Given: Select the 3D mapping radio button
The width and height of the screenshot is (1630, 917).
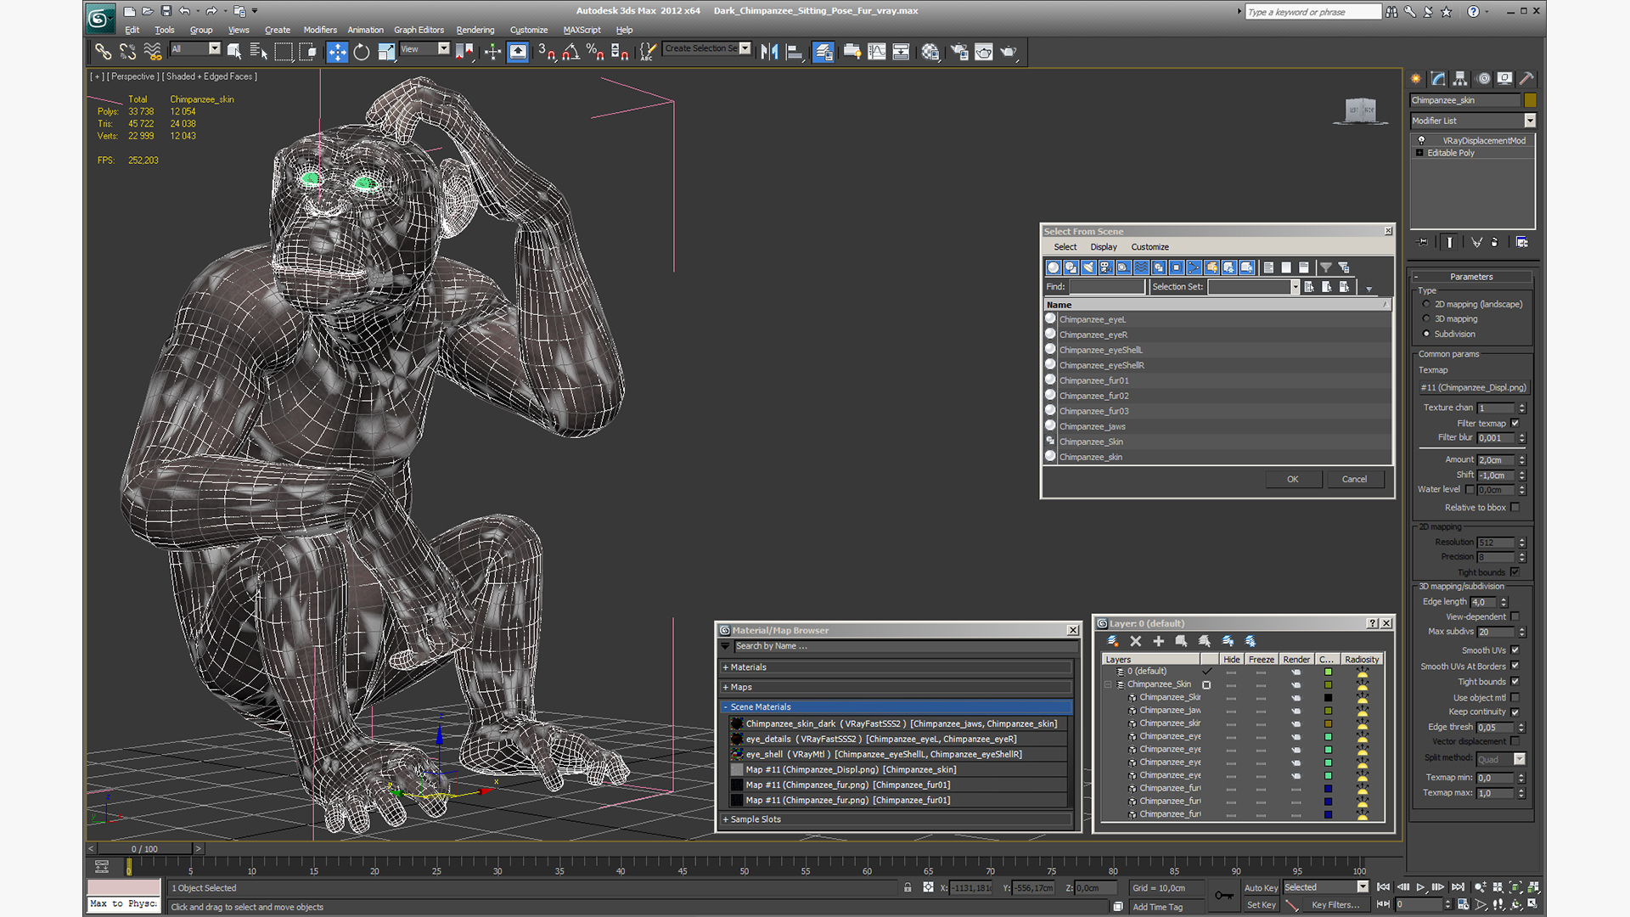Looking at the screenshot, I should 1426,319.
